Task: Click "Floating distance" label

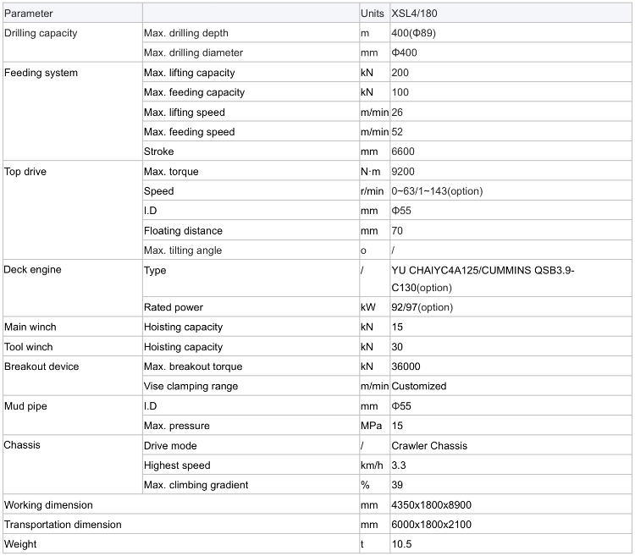Action: [183, 231]
